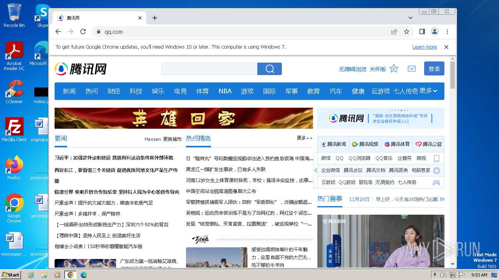Open 腾讯公益 link
Screen dimensions: 499x280
[x=428, y=144]
